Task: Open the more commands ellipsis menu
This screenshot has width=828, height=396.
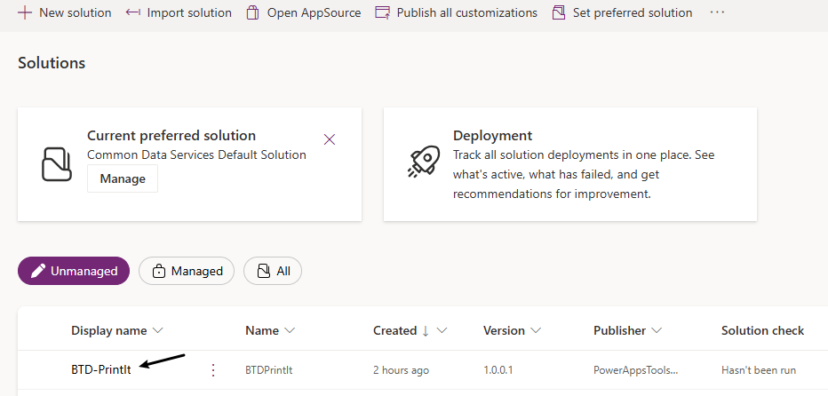Action: tap(718, 12)
